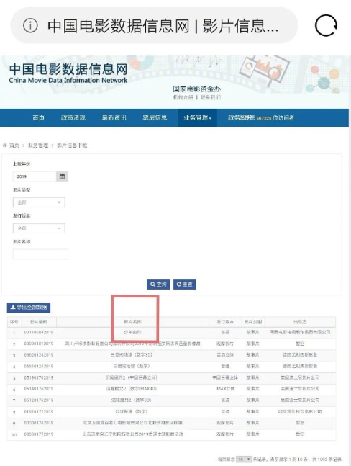Open 政策法规 in the navigation bar
351x466 pixels.
coord(73,117)
